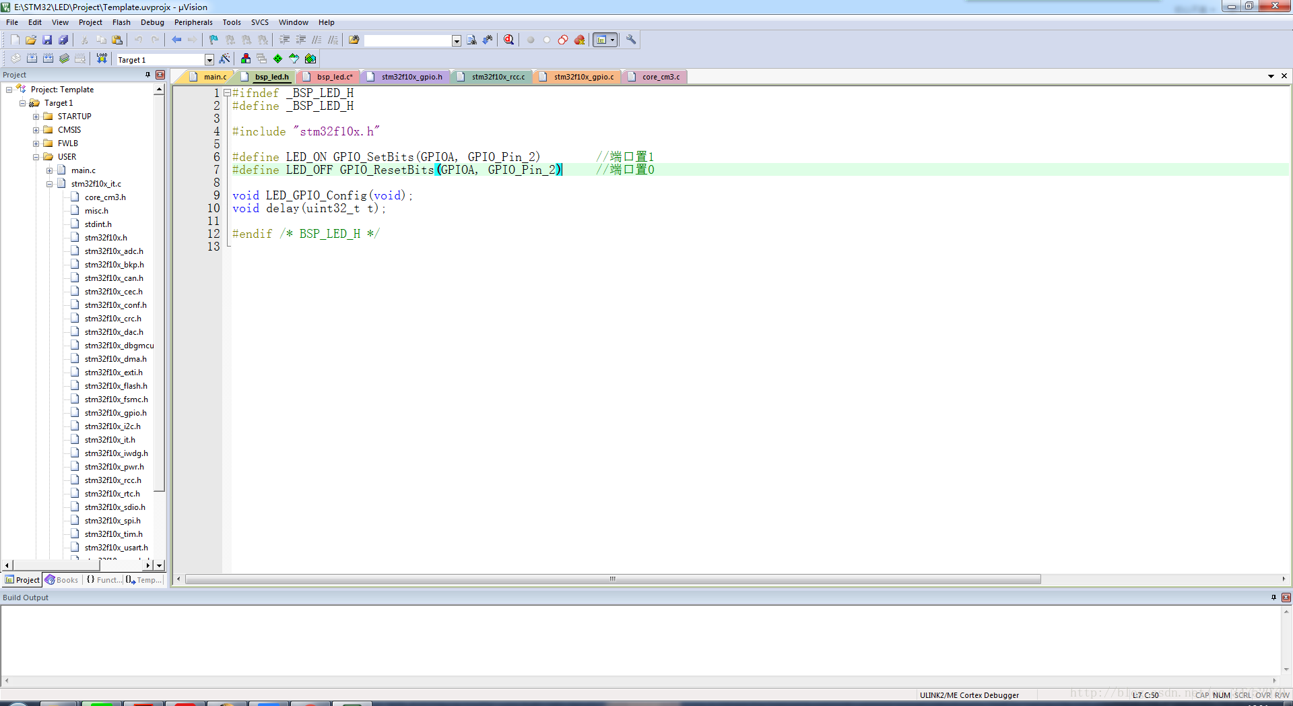Expand the FWLB folder
This screenshot has height=706, width=1293.
[36, 143]
